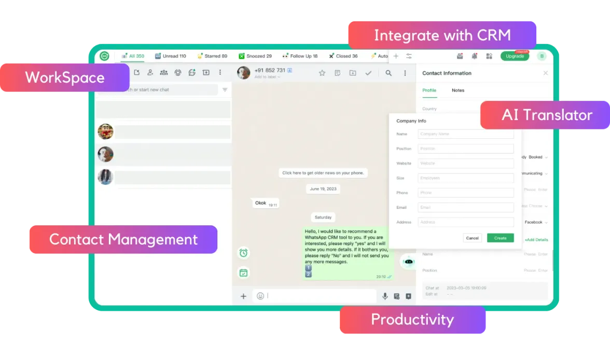Expand the Add to label dropdown
The image size is (610, 348).
[x=267, y=77]
